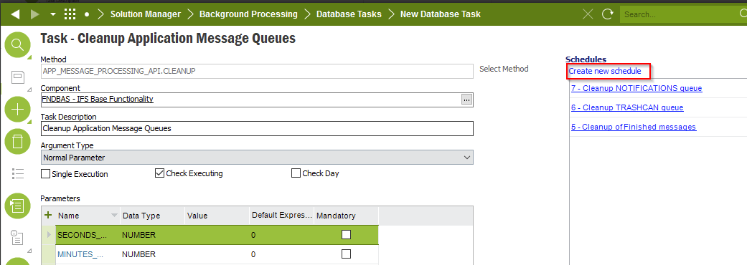747x265 pixels.
Task: Toggle Mandatory checkbox for MINUTES row
Action: coord(347,254)
